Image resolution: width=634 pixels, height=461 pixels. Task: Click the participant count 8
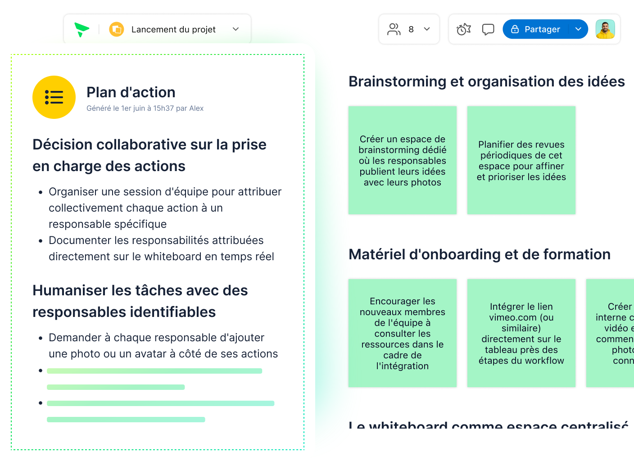(411, 29)
